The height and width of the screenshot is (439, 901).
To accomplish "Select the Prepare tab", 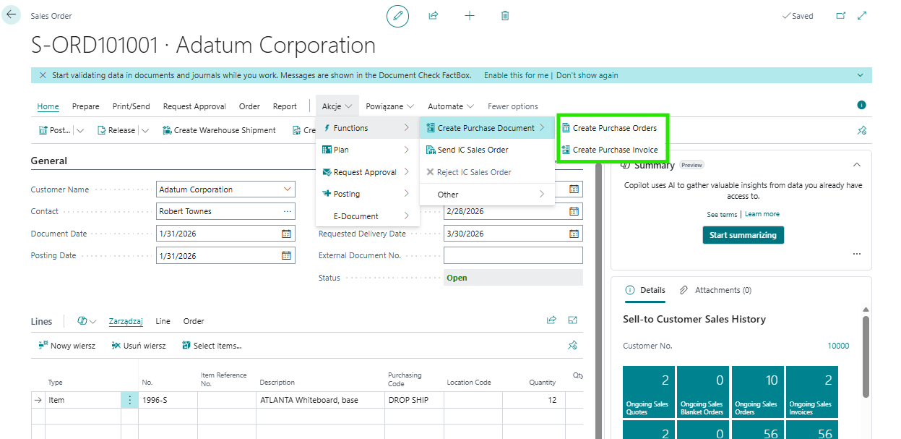I will [85, 106].
